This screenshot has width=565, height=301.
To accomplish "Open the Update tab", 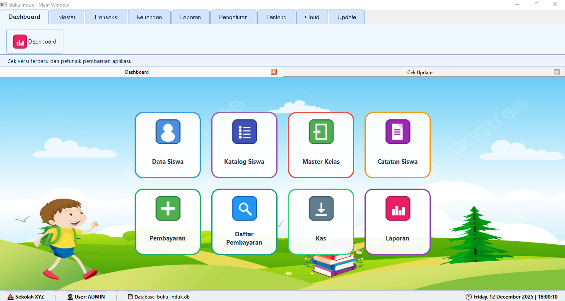I will pyautogui.click(x=346, y=17).
